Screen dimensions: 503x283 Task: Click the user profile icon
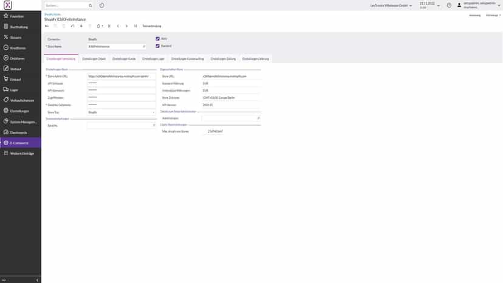point(459,5)
